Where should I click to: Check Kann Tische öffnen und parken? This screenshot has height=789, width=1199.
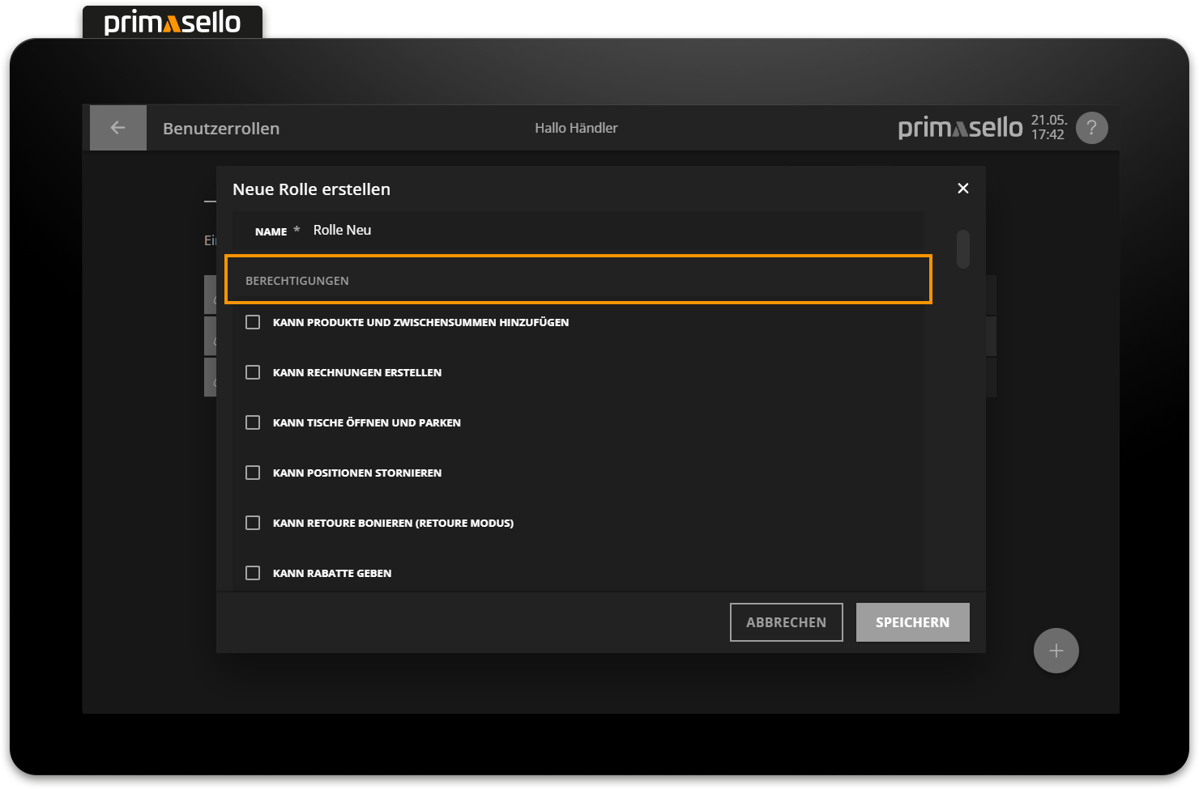point(253,422)
